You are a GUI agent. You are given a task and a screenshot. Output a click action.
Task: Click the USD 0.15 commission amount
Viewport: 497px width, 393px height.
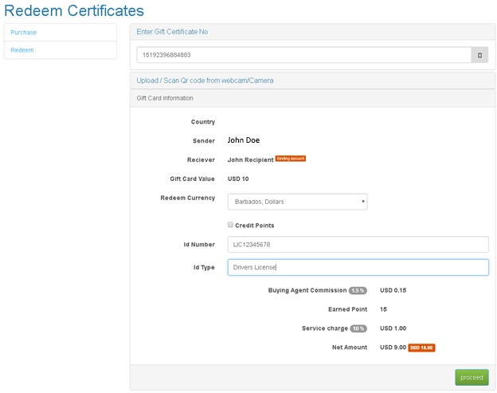pyautogui.click(x=393, y=290)
